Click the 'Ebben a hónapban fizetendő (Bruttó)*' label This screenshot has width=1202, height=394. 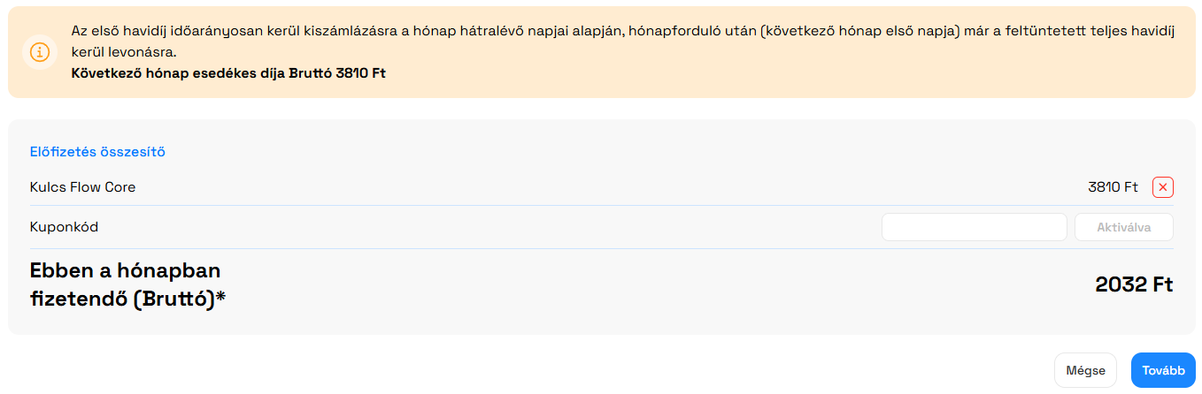coord(127,285)
